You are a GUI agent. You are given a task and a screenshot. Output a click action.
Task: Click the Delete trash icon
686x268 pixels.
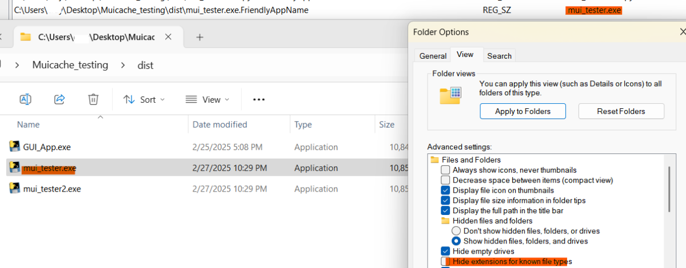point(93,99)
